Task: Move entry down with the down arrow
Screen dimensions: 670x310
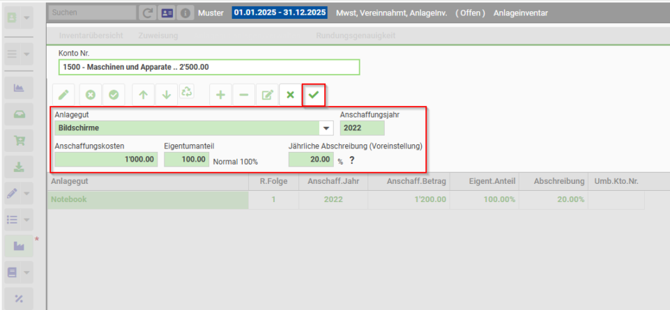Action: (167, 95)
